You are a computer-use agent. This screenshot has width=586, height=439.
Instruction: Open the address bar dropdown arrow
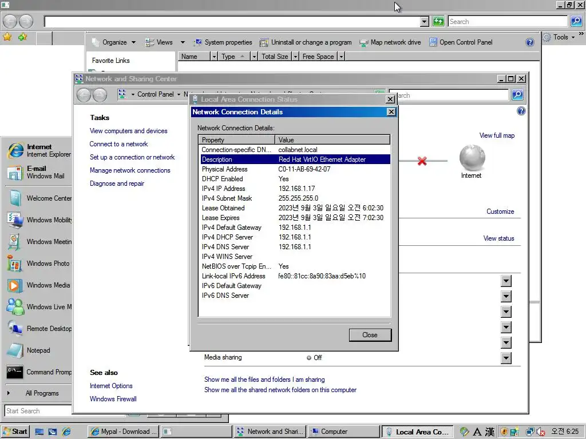click(x=424, y=22)
